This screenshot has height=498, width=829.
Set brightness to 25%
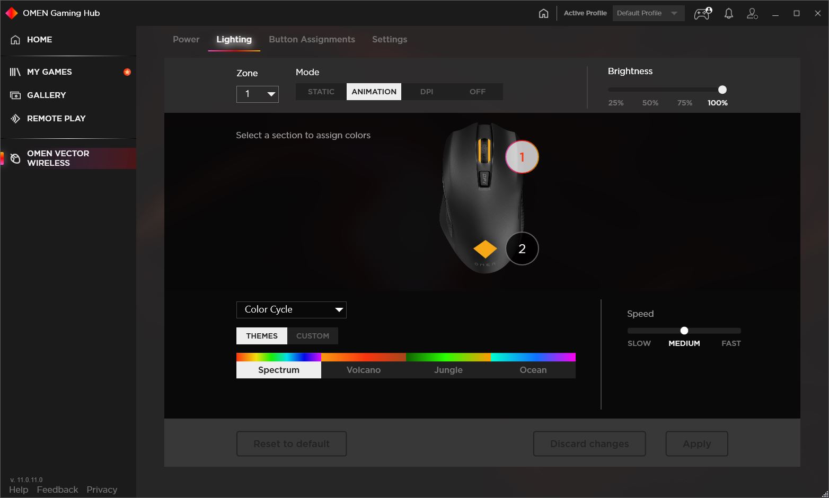click(616, 103)
